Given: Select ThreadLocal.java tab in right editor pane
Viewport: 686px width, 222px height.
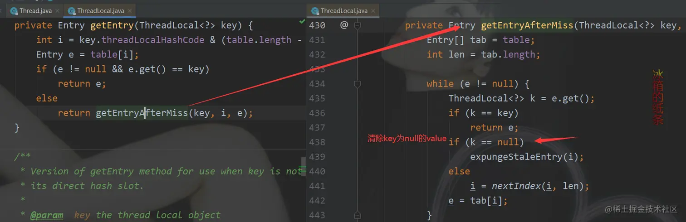Looking at the screenshot, I should (343, 10).
